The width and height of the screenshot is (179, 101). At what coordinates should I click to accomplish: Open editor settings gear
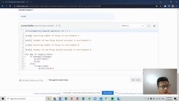click(154, 26)
